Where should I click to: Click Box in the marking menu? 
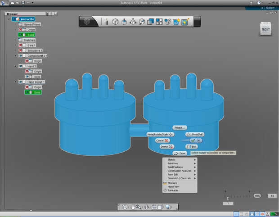click(x=191, y=147)
